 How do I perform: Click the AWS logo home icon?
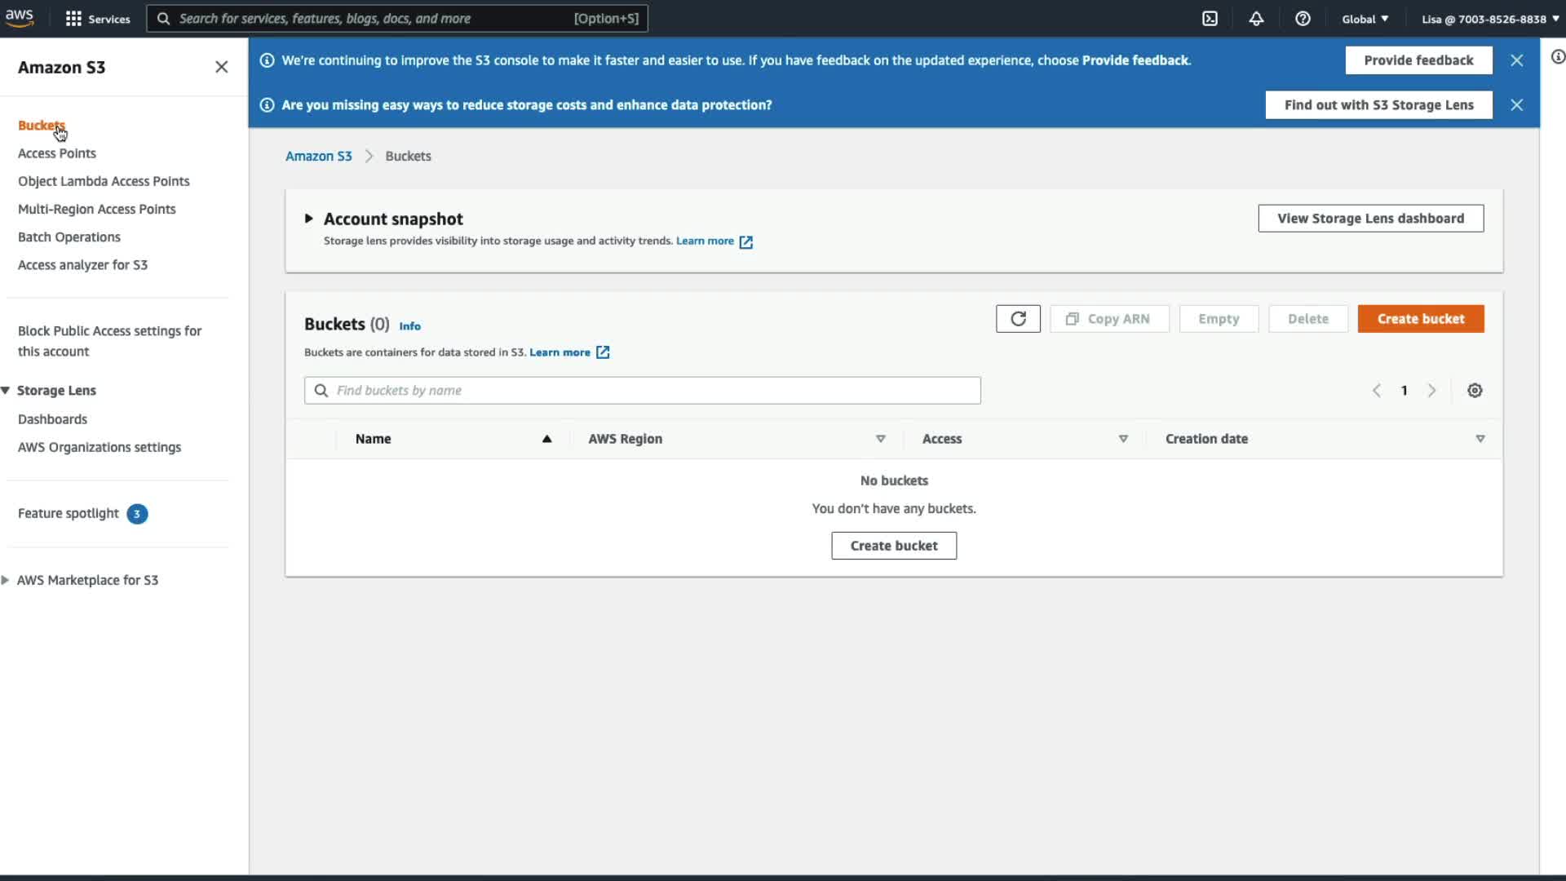click(x=20, y=18)
